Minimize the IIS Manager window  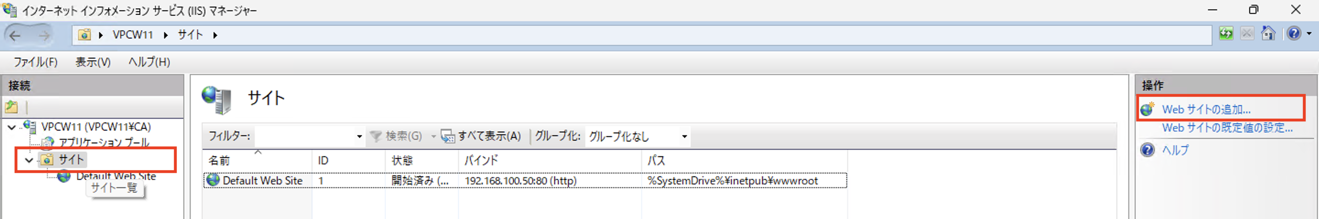click(1212, 10)
